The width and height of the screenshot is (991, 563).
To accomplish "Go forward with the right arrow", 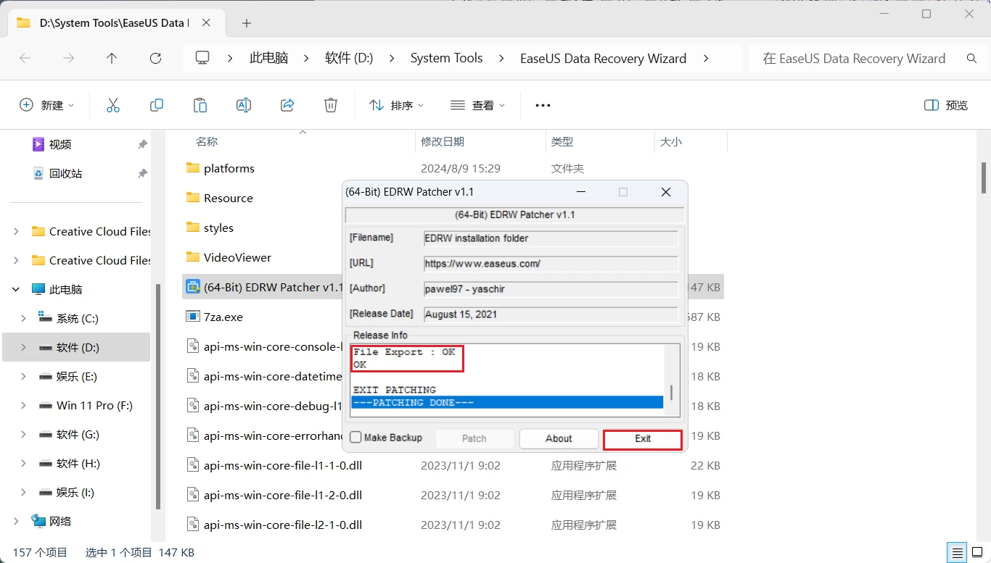I will [69, 59].
